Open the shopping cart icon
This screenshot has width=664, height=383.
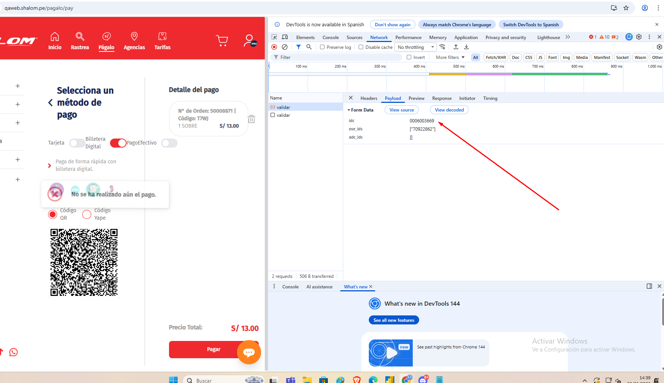[222, 41]
